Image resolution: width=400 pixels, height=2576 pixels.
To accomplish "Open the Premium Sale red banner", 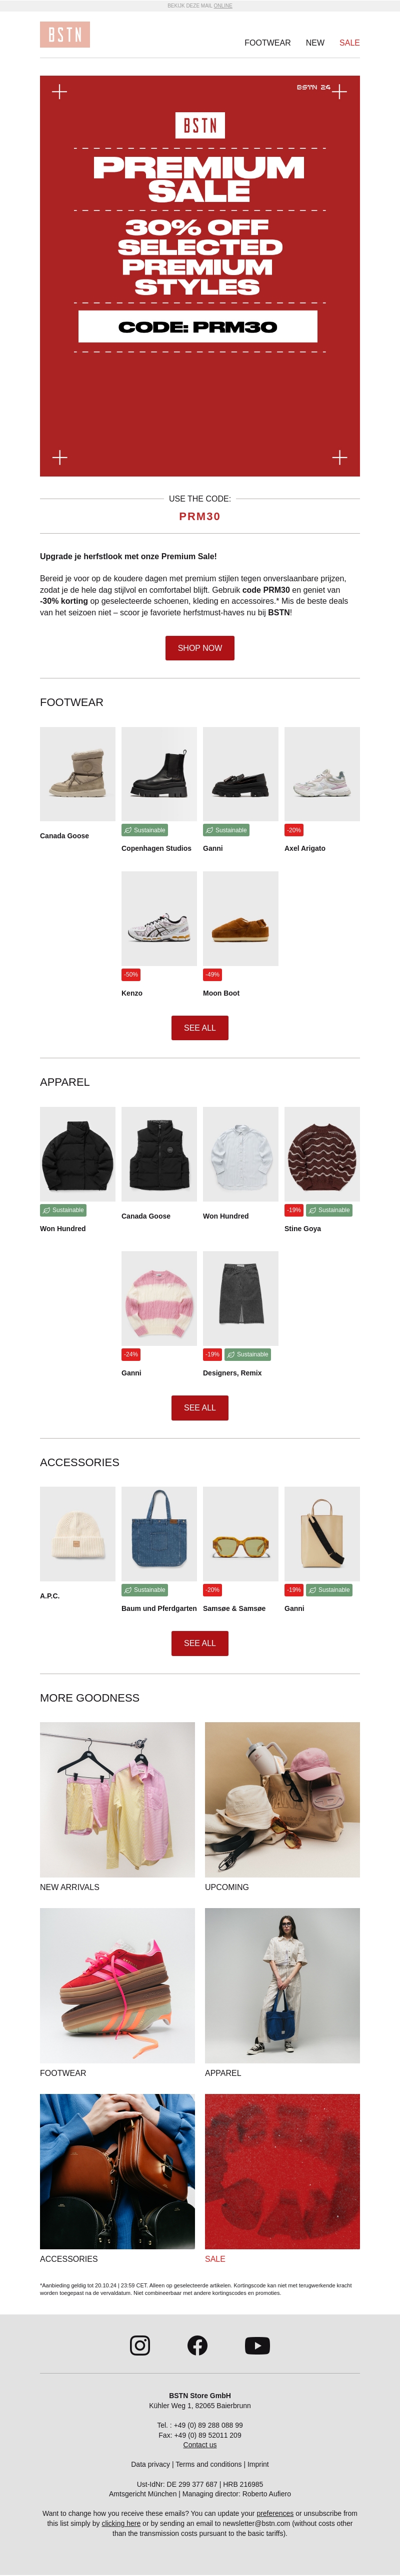I will click(x=199, y=276).
